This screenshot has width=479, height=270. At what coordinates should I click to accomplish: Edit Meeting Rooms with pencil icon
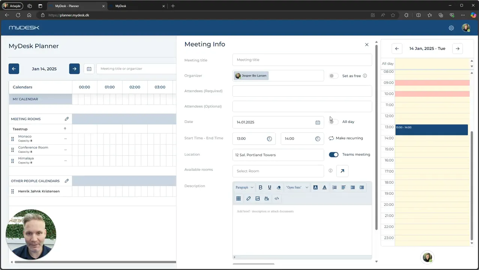(x=67, y=119)
